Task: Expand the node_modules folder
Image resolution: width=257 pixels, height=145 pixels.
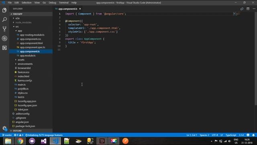Action: point(31,23)
